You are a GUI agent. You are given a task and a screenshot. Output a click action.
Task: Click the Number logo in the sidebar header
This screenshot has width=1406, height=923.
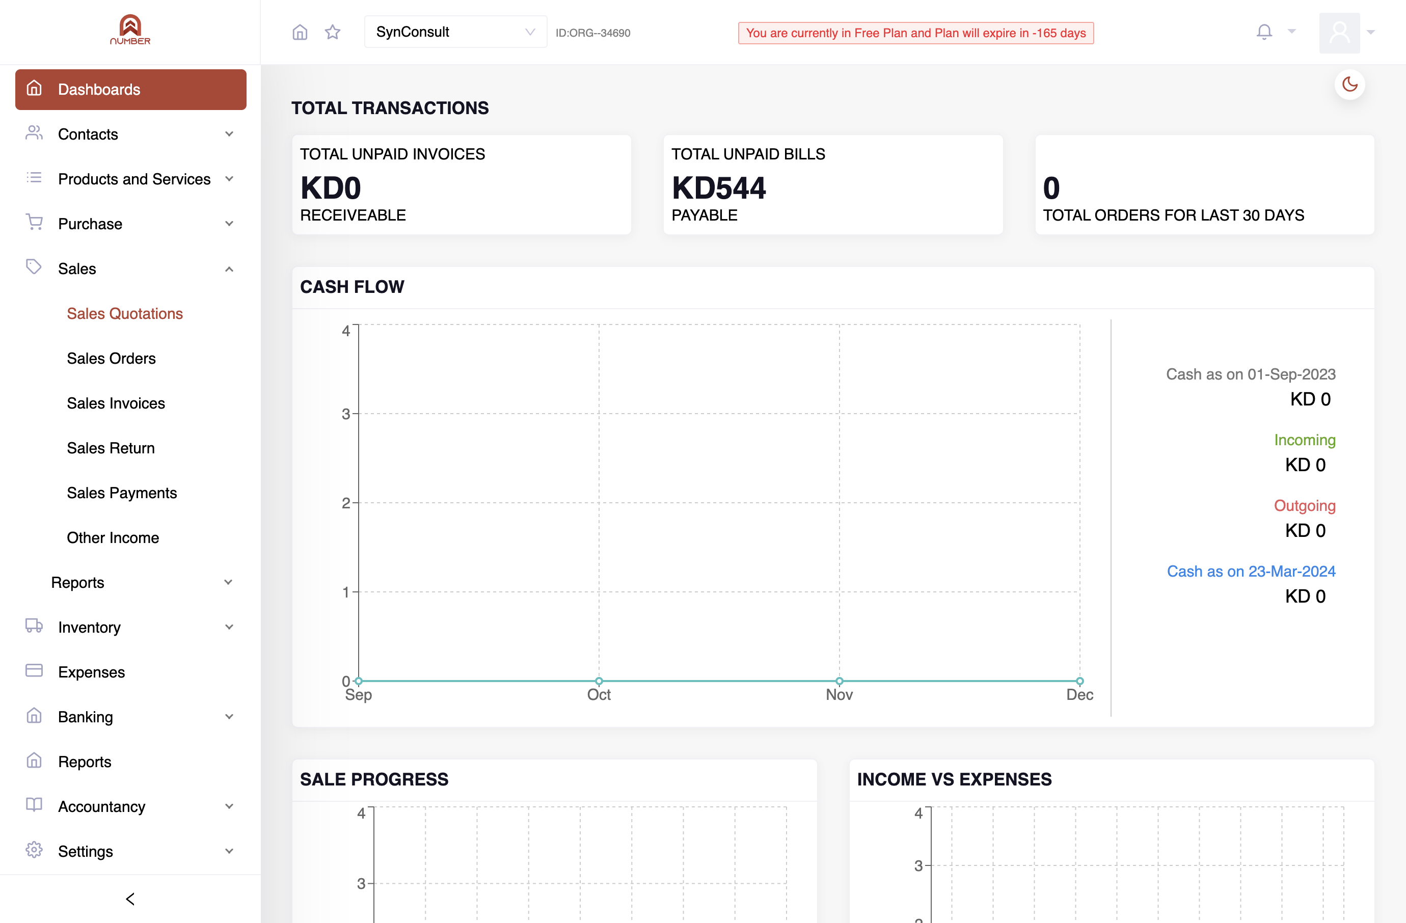point(130,30)
